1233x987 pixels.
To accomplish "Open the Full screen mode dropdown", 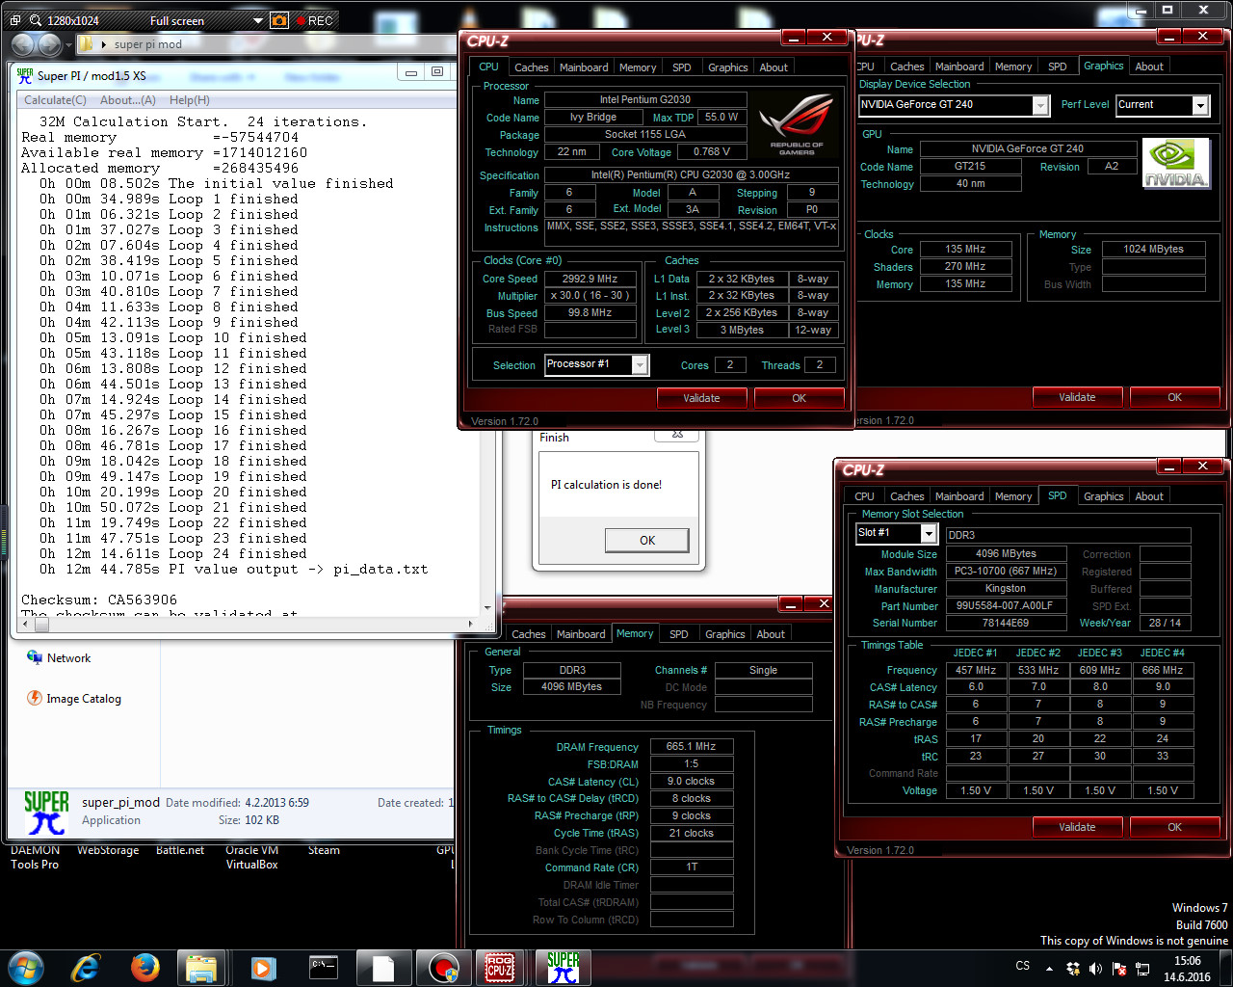I will [x=257, y=20].
